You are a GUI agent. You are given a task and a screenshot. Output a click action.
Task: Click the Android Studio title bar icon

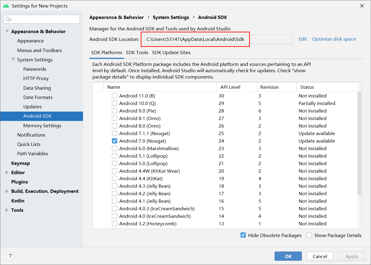pyautogui.click(x=6, y=6)
